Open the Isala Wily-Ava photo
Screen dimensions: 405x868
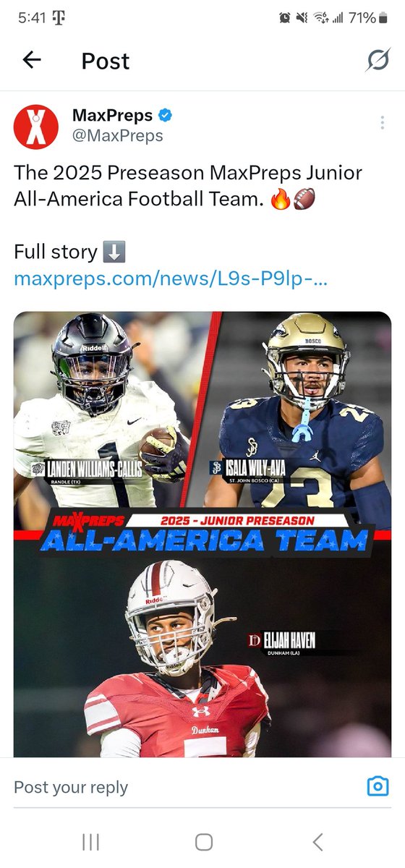(300, 409)
